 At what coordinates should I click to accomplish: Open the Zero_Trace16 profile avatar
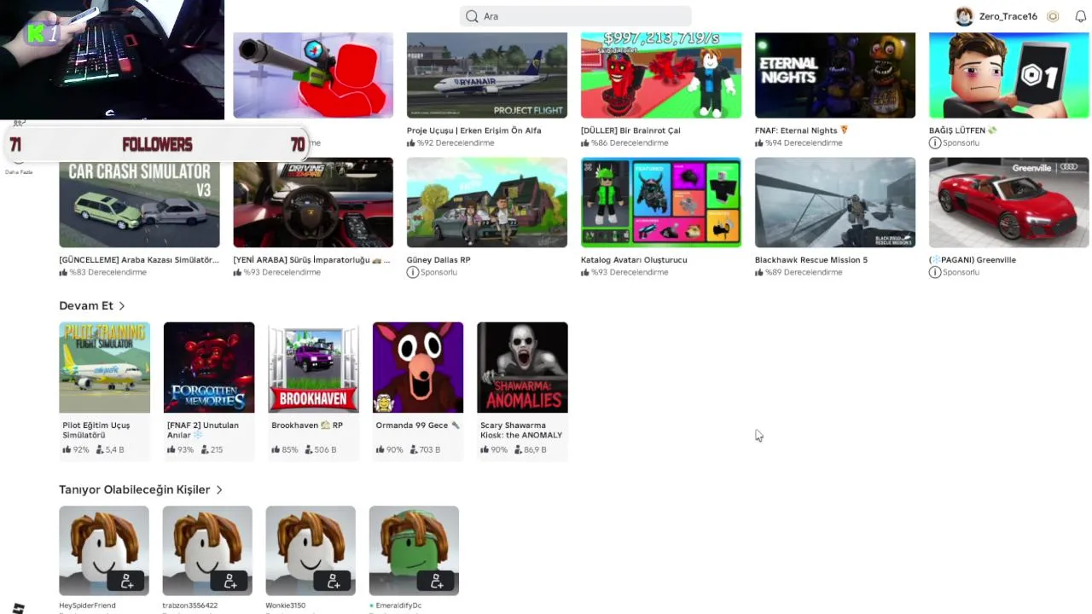(964, 16)
